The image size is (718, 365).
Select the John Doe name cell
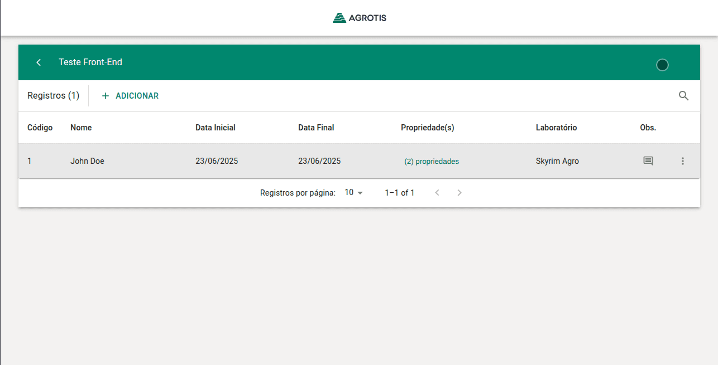(87, 161)
